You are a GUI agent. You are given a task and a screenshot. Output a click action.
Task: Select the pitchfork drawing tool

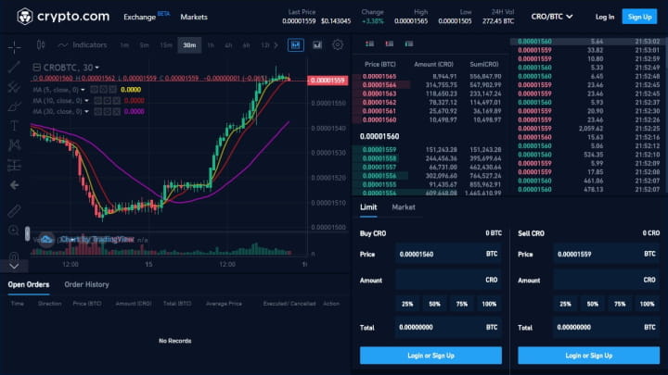[x=14, y=87]
